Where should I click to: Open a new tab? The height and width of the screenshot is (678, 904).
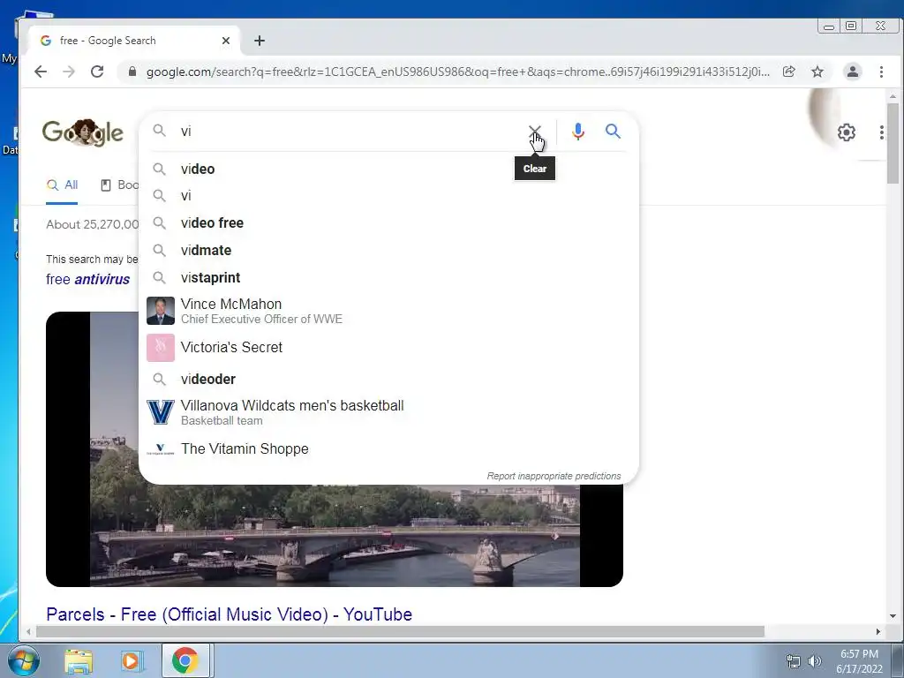260,41
